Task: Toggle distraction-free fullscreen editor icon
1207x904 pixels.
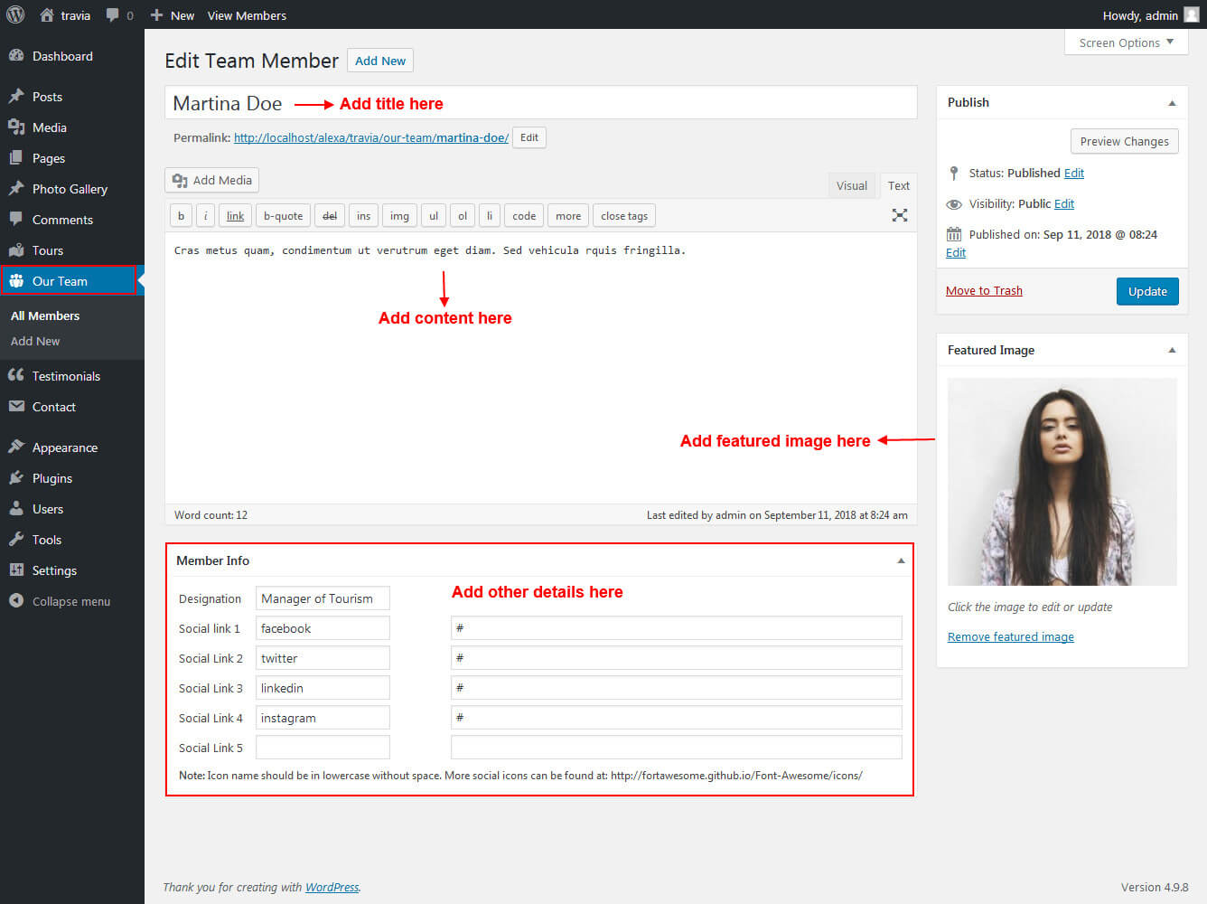Action: click(900, 215)
